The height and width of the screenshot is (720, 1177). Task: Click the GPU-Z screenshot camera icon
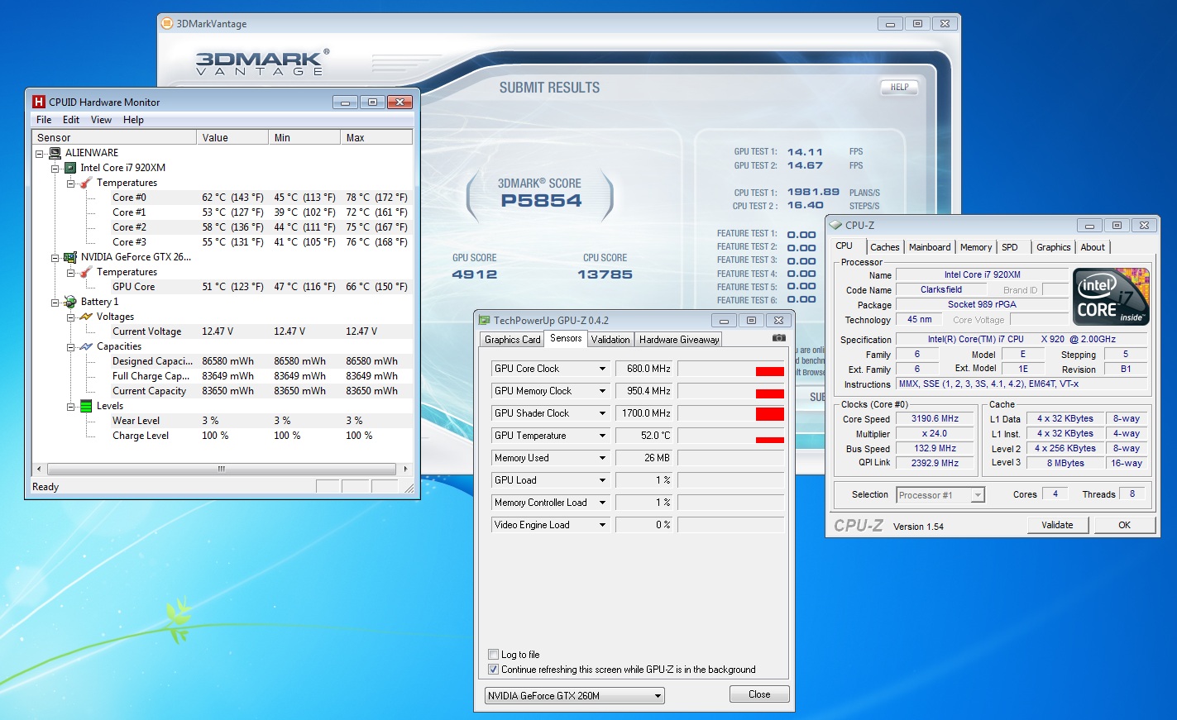tap(778, 338)
